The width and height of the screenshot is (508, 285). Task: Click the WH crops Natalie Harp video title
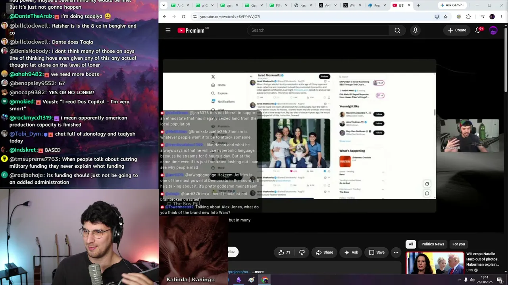tap(483, 259)
